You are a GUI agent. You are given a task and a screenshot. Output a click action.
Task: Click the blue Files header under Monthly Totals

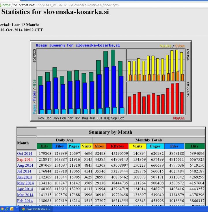tap(174, 146)
